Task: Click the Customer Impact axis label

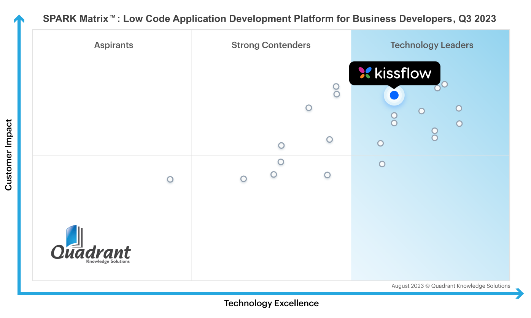Action: point(9,155)
